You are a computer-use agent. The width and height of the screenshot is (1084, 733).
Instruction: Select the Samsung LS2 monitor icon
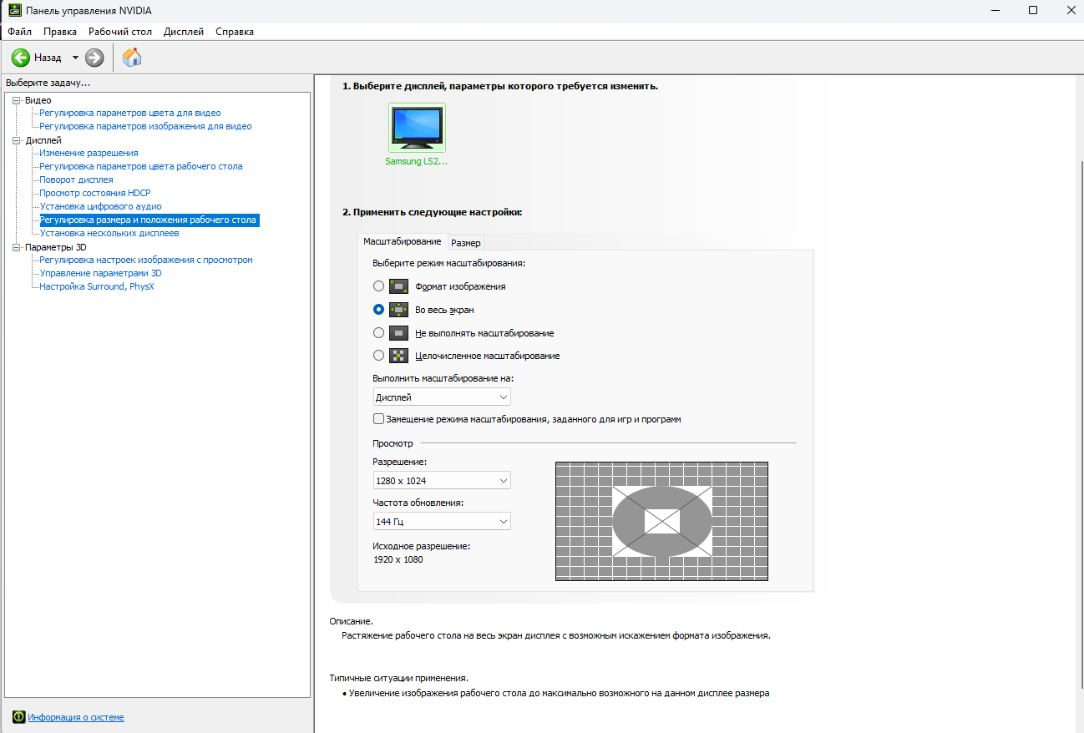[x=417, y=128]
